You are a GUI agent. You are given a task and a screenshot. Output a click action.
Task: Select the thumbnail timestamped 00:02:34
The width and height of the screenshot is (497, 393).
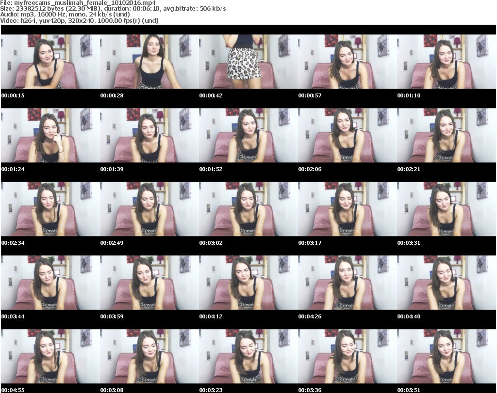click(x=50, y=209)
